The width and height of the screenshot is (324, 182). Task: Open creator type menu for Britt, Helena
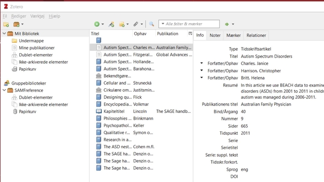coord(201,78)
